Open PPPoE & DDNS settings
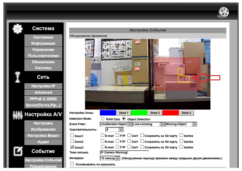Screen dimensions: 242x171 (43, 99)
